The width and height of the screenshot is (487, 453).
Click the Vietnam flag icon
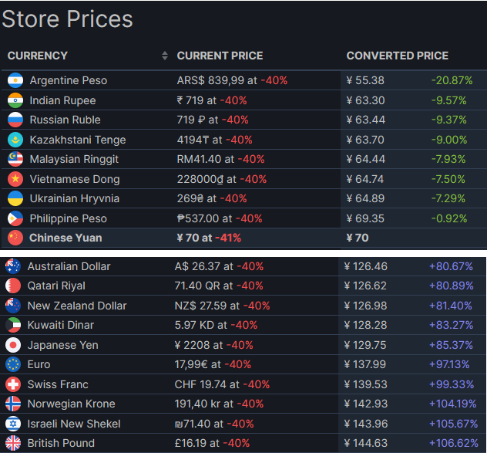(x=15, y=179)
